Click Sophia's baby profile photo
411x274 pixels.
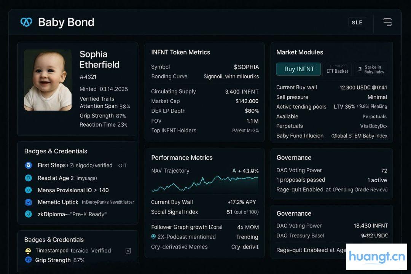(48, 80)
